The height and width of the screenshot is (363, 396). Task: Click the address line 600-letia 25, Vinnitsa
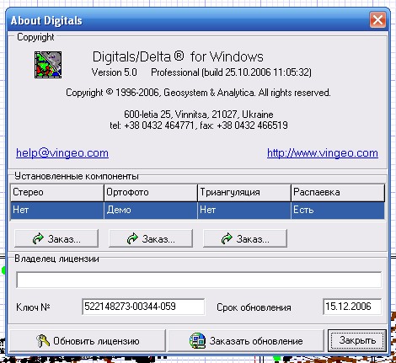(x=199, y=115)
